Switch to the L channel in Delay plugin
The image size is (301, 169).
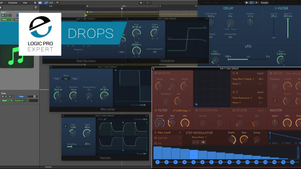pyautogui.click(x=251, y=3)
